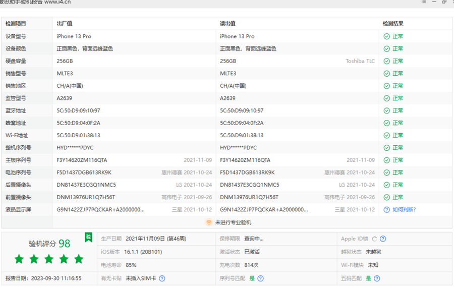
Task: Click the 惠州德赛 2021-10-24 factory battery note
Action: (187, 173)
